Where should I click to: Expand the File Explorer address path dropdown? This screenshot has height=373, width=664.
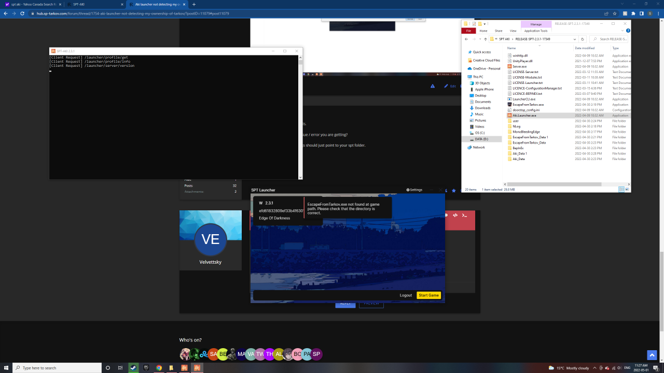coord(575,39)
